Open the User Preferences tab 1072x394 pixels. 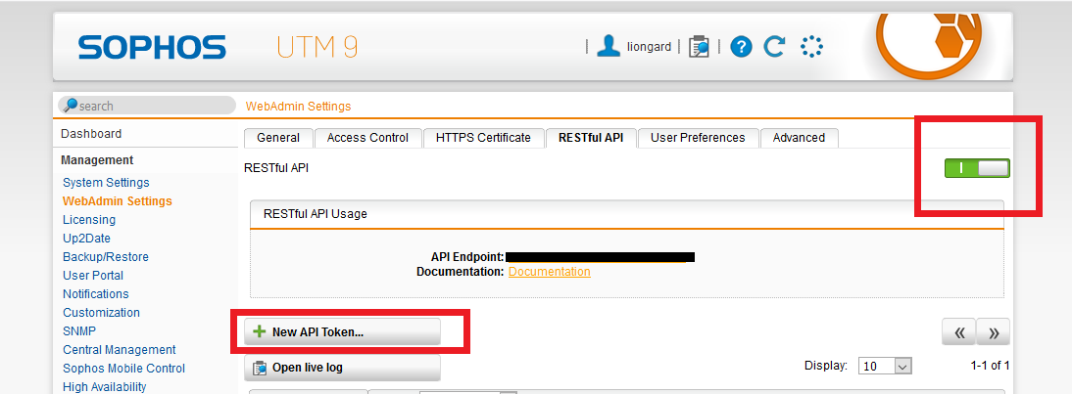[x=698, y=138]
